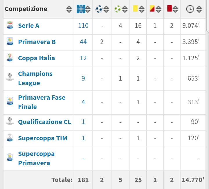Click the Serie A league logo
This screenshot has width=209, height=189.
(x=10, y=25)
